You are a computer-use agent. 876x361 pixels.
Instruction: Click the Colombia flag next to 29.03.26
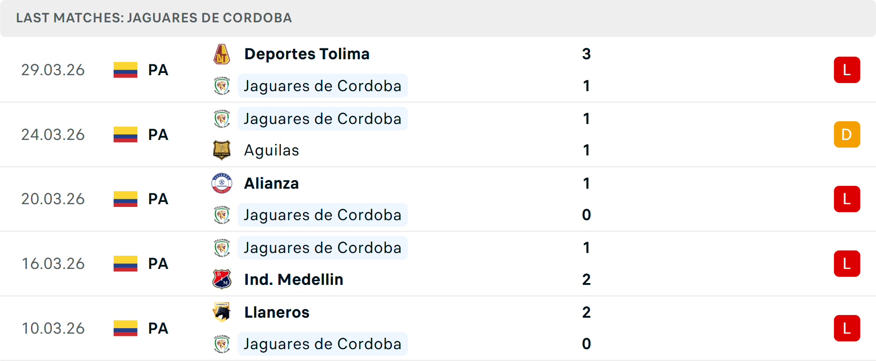pos(125,70)
